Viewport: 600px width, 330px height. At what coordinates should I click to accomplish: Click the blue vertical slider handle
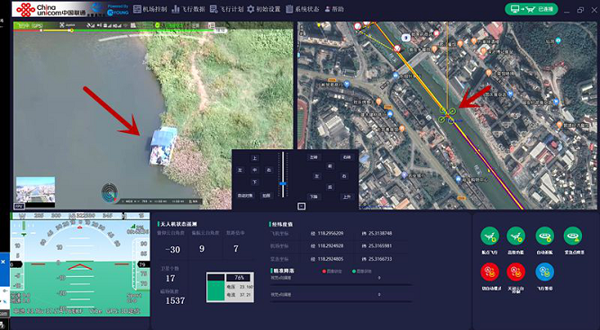(x=283, y=183)
